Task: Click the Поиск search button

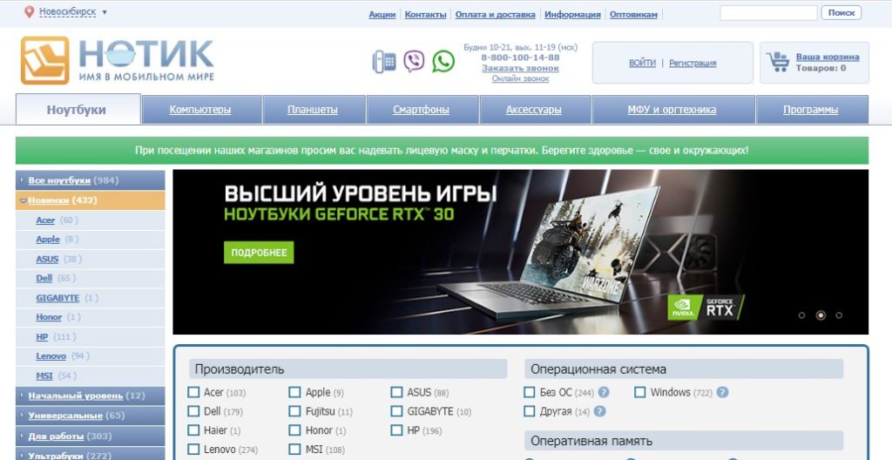Action: pos(841,13)
